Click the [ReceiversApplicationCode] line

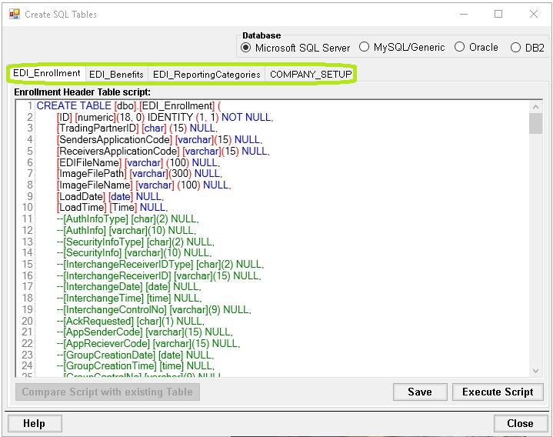click(163, 152)
